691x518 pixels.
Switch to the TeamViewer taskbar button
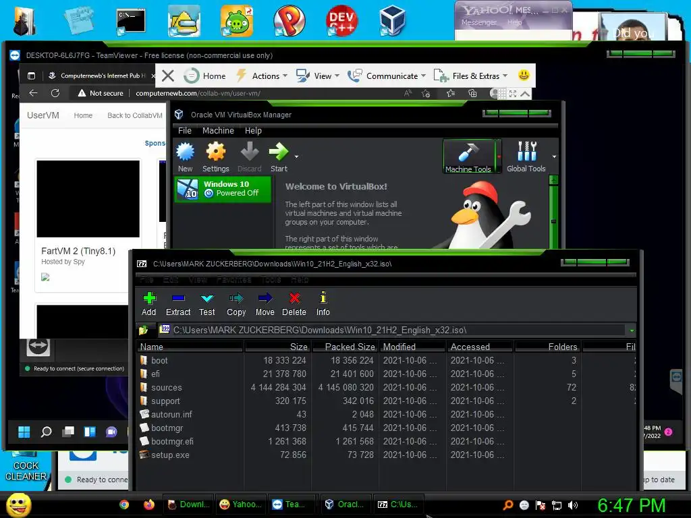pyautogui.click(x=293, y=505)
